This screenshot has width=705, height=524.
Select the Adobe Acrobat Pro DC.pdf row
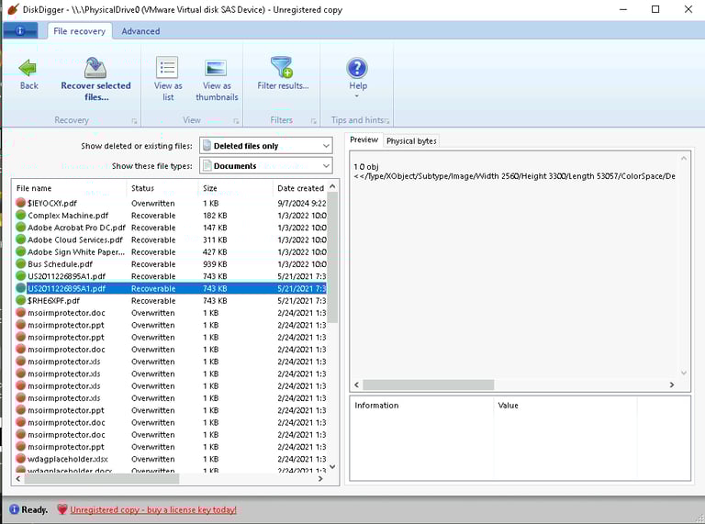171,228
